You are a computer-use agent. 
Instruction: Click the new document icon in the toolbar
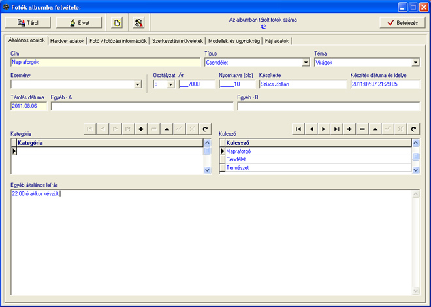point(117,23)
